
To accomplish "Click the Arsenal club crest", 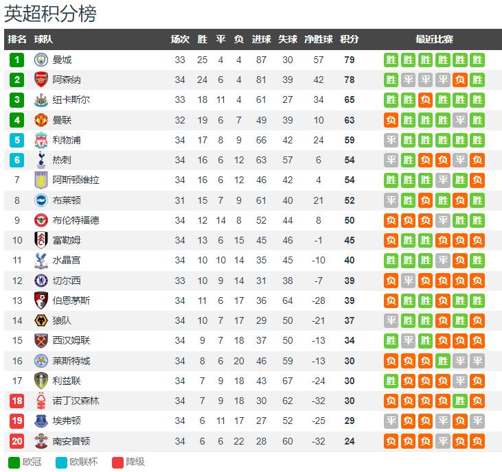I will click(41, 80).
